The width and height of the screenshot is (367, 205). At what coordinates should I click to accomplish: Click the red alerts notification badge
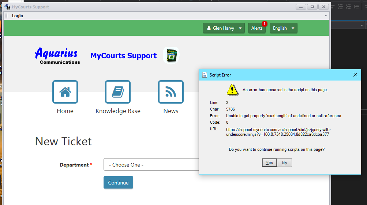click(265, 24)
